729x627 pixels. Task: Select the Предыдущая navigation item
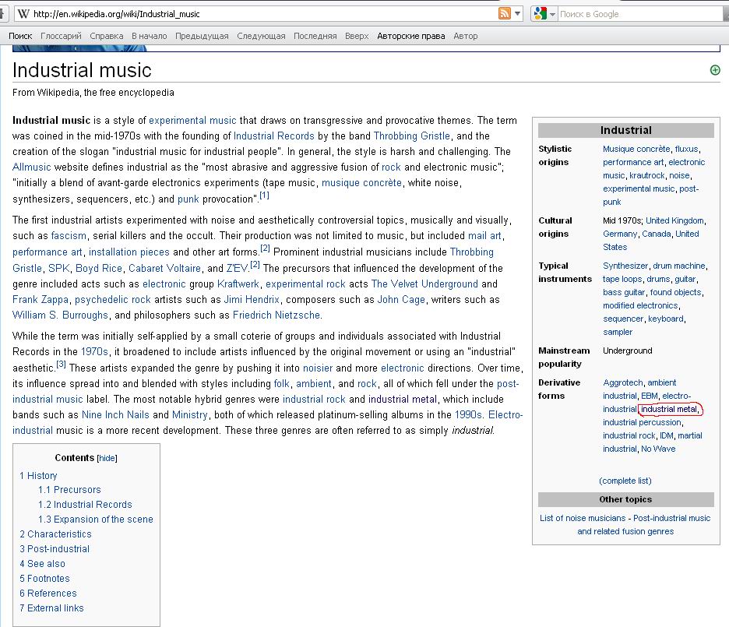(202, 36)
